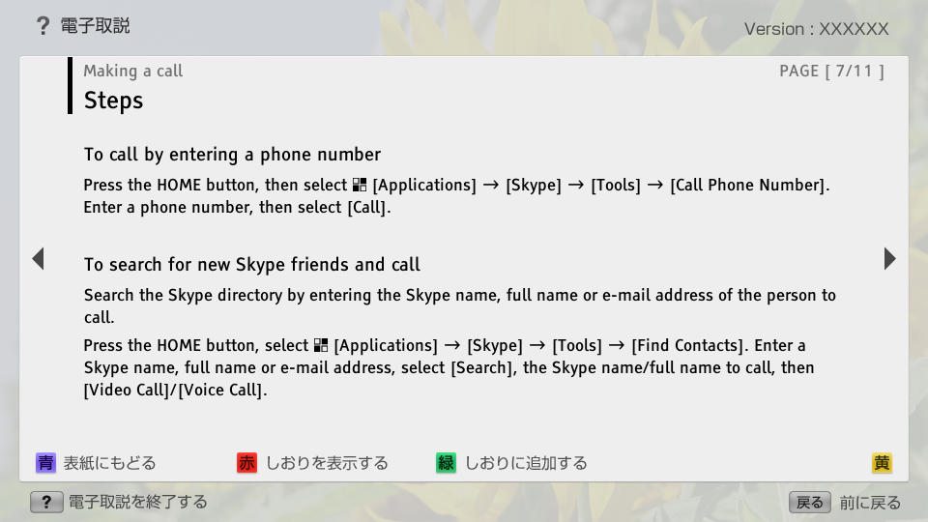Select しおりに追加する to add bookmark
Screen dimensions: 928x522
click(526, 463)
